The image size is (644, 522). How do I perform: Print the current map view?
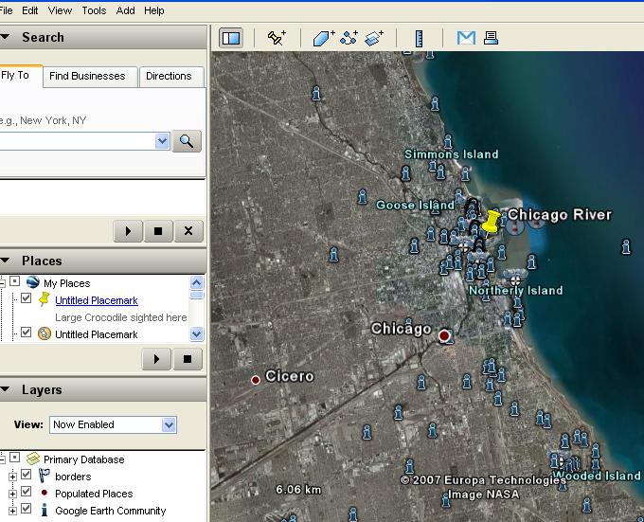coord(491,38)
